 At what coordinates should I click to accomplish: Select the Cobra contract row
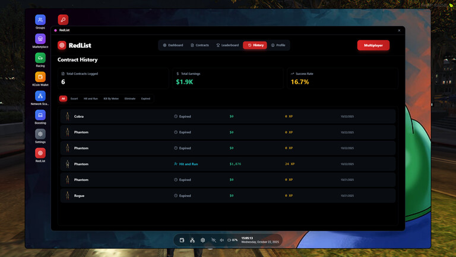point(228,116)
